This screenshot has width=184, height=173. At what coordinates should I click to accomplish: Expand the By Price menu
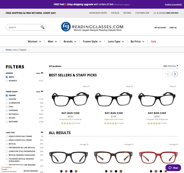(137, 42)
